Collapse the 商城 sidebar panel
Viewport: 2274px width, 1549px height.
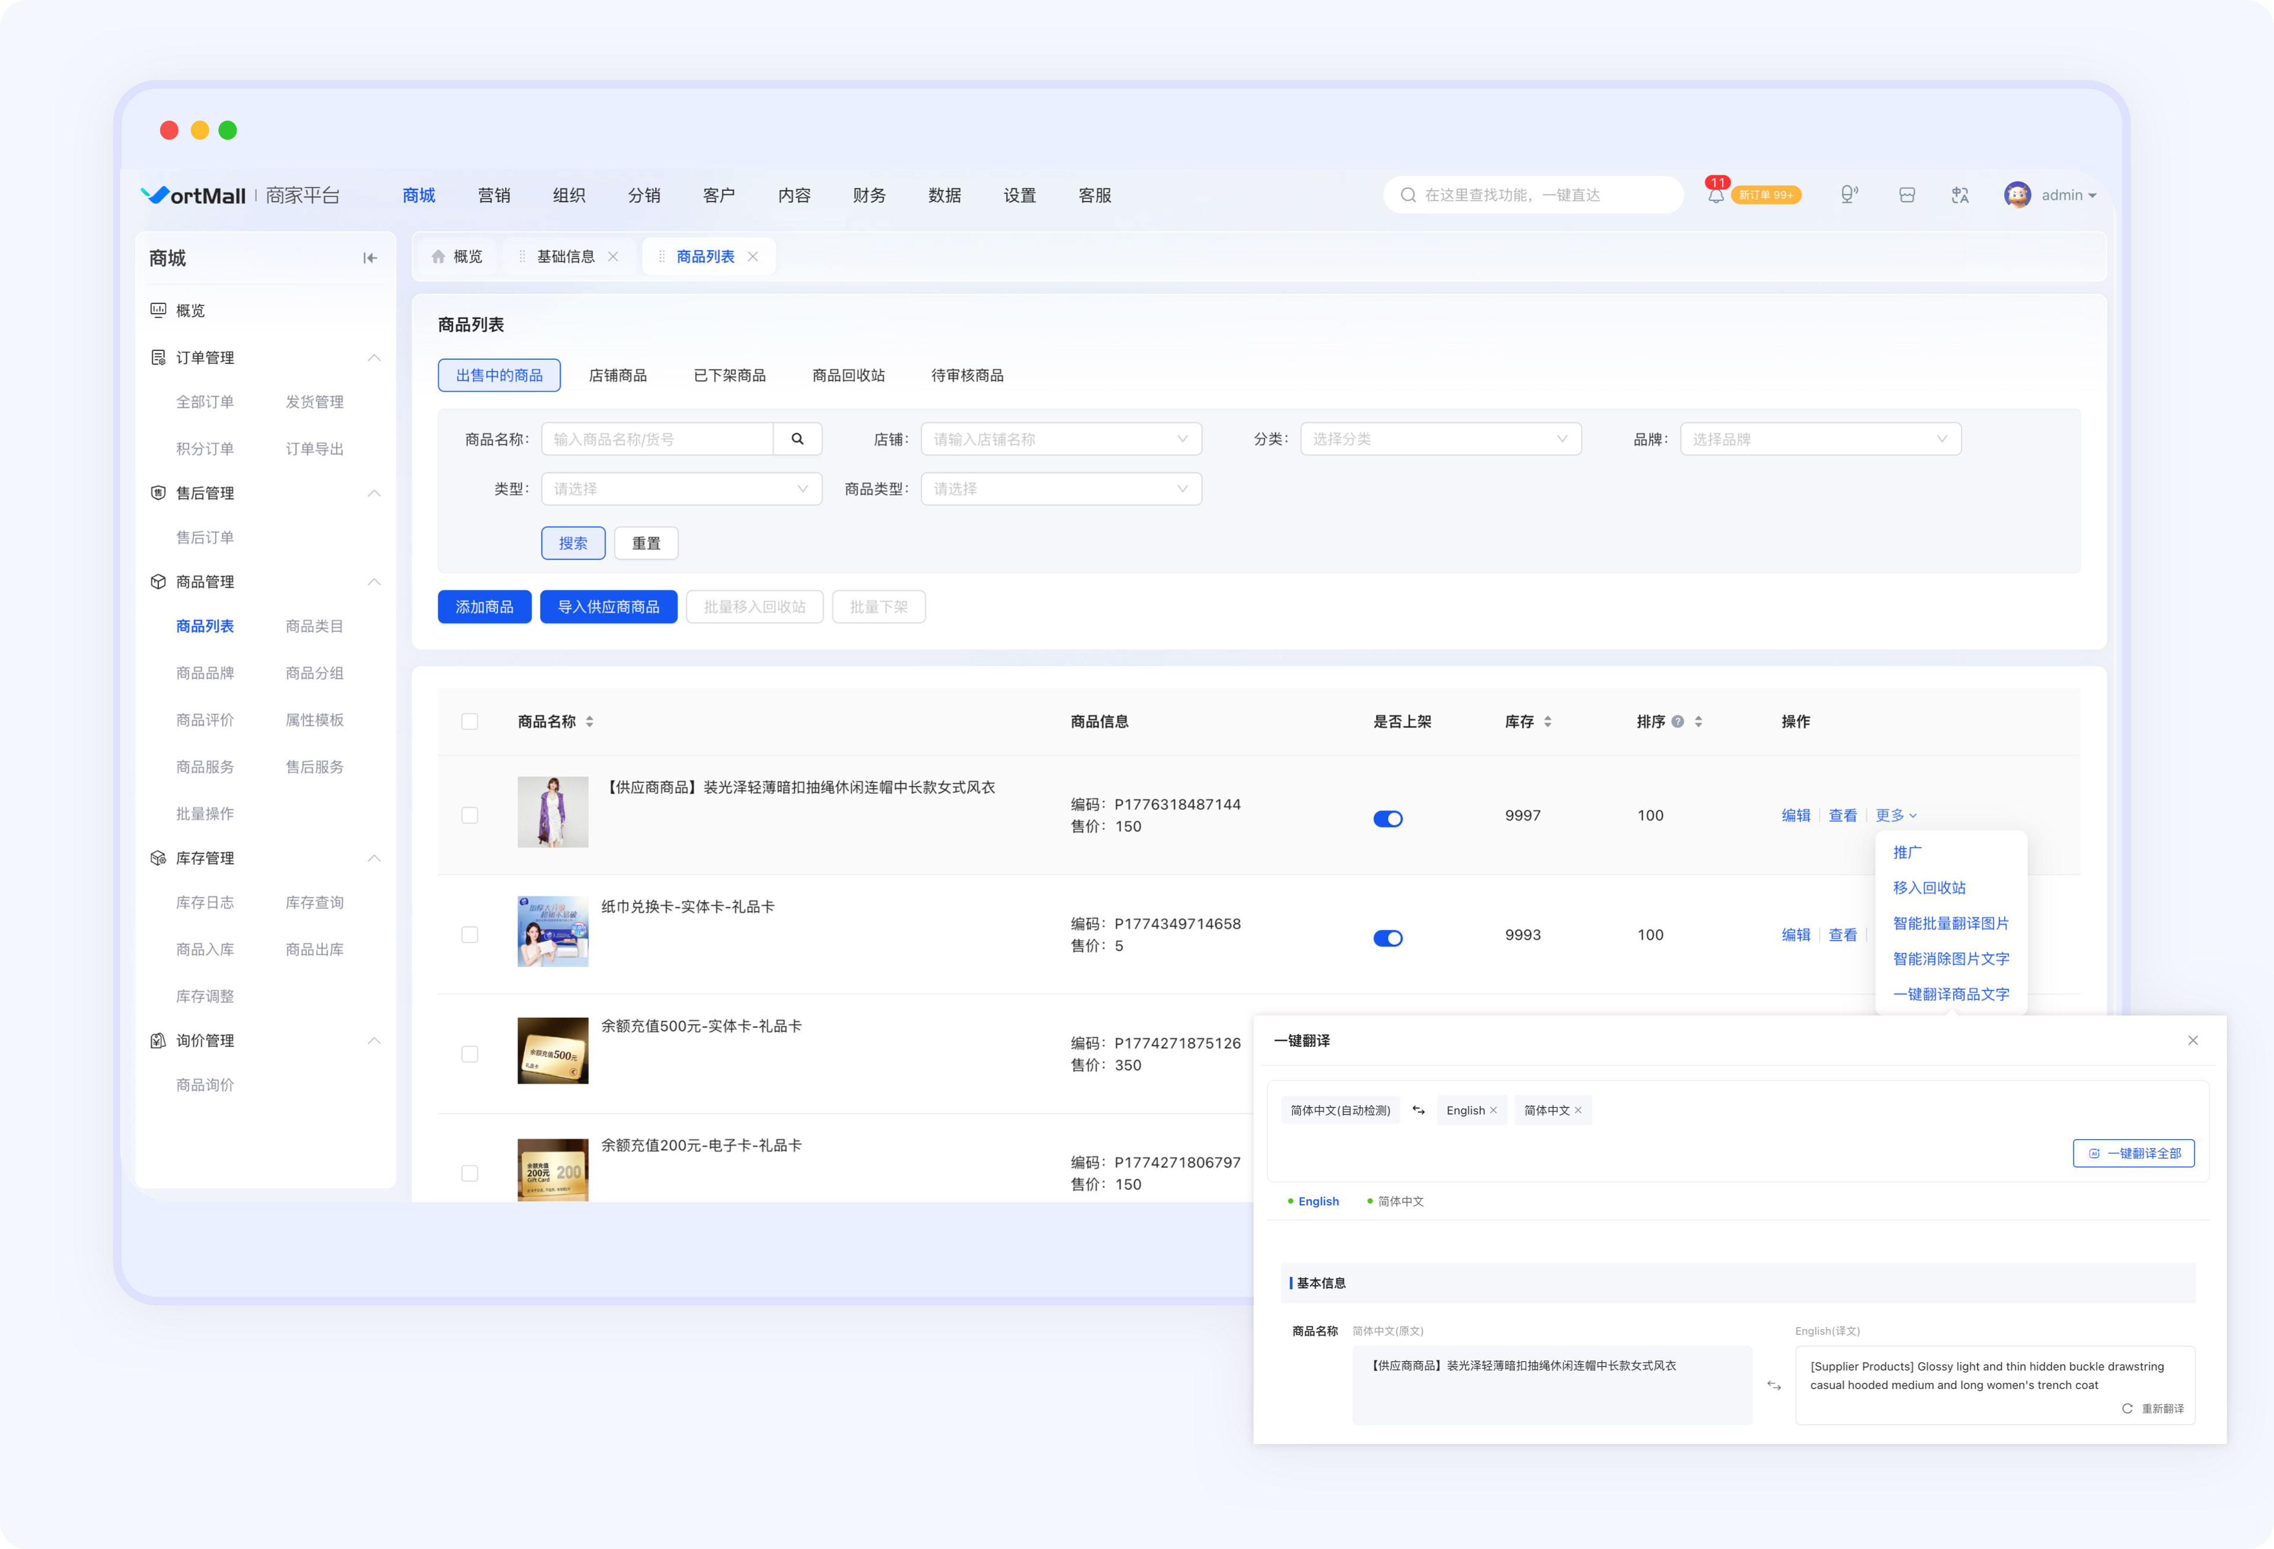point(370,258)
